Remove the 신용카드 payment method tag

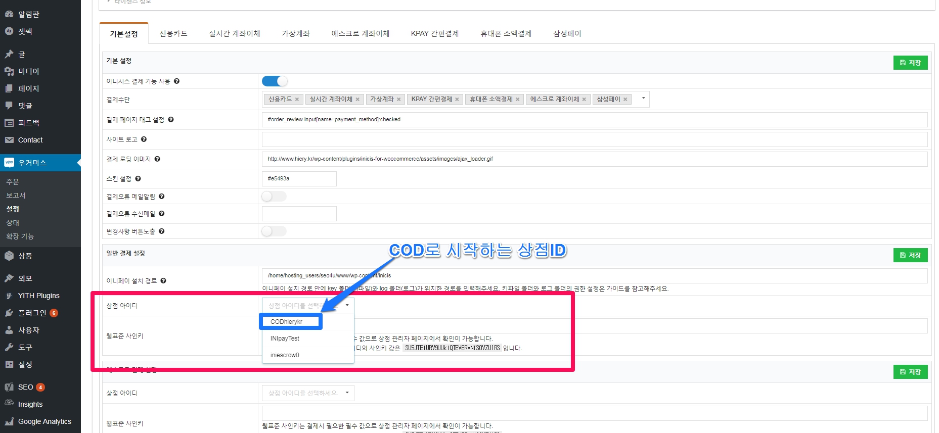(297, 100)
